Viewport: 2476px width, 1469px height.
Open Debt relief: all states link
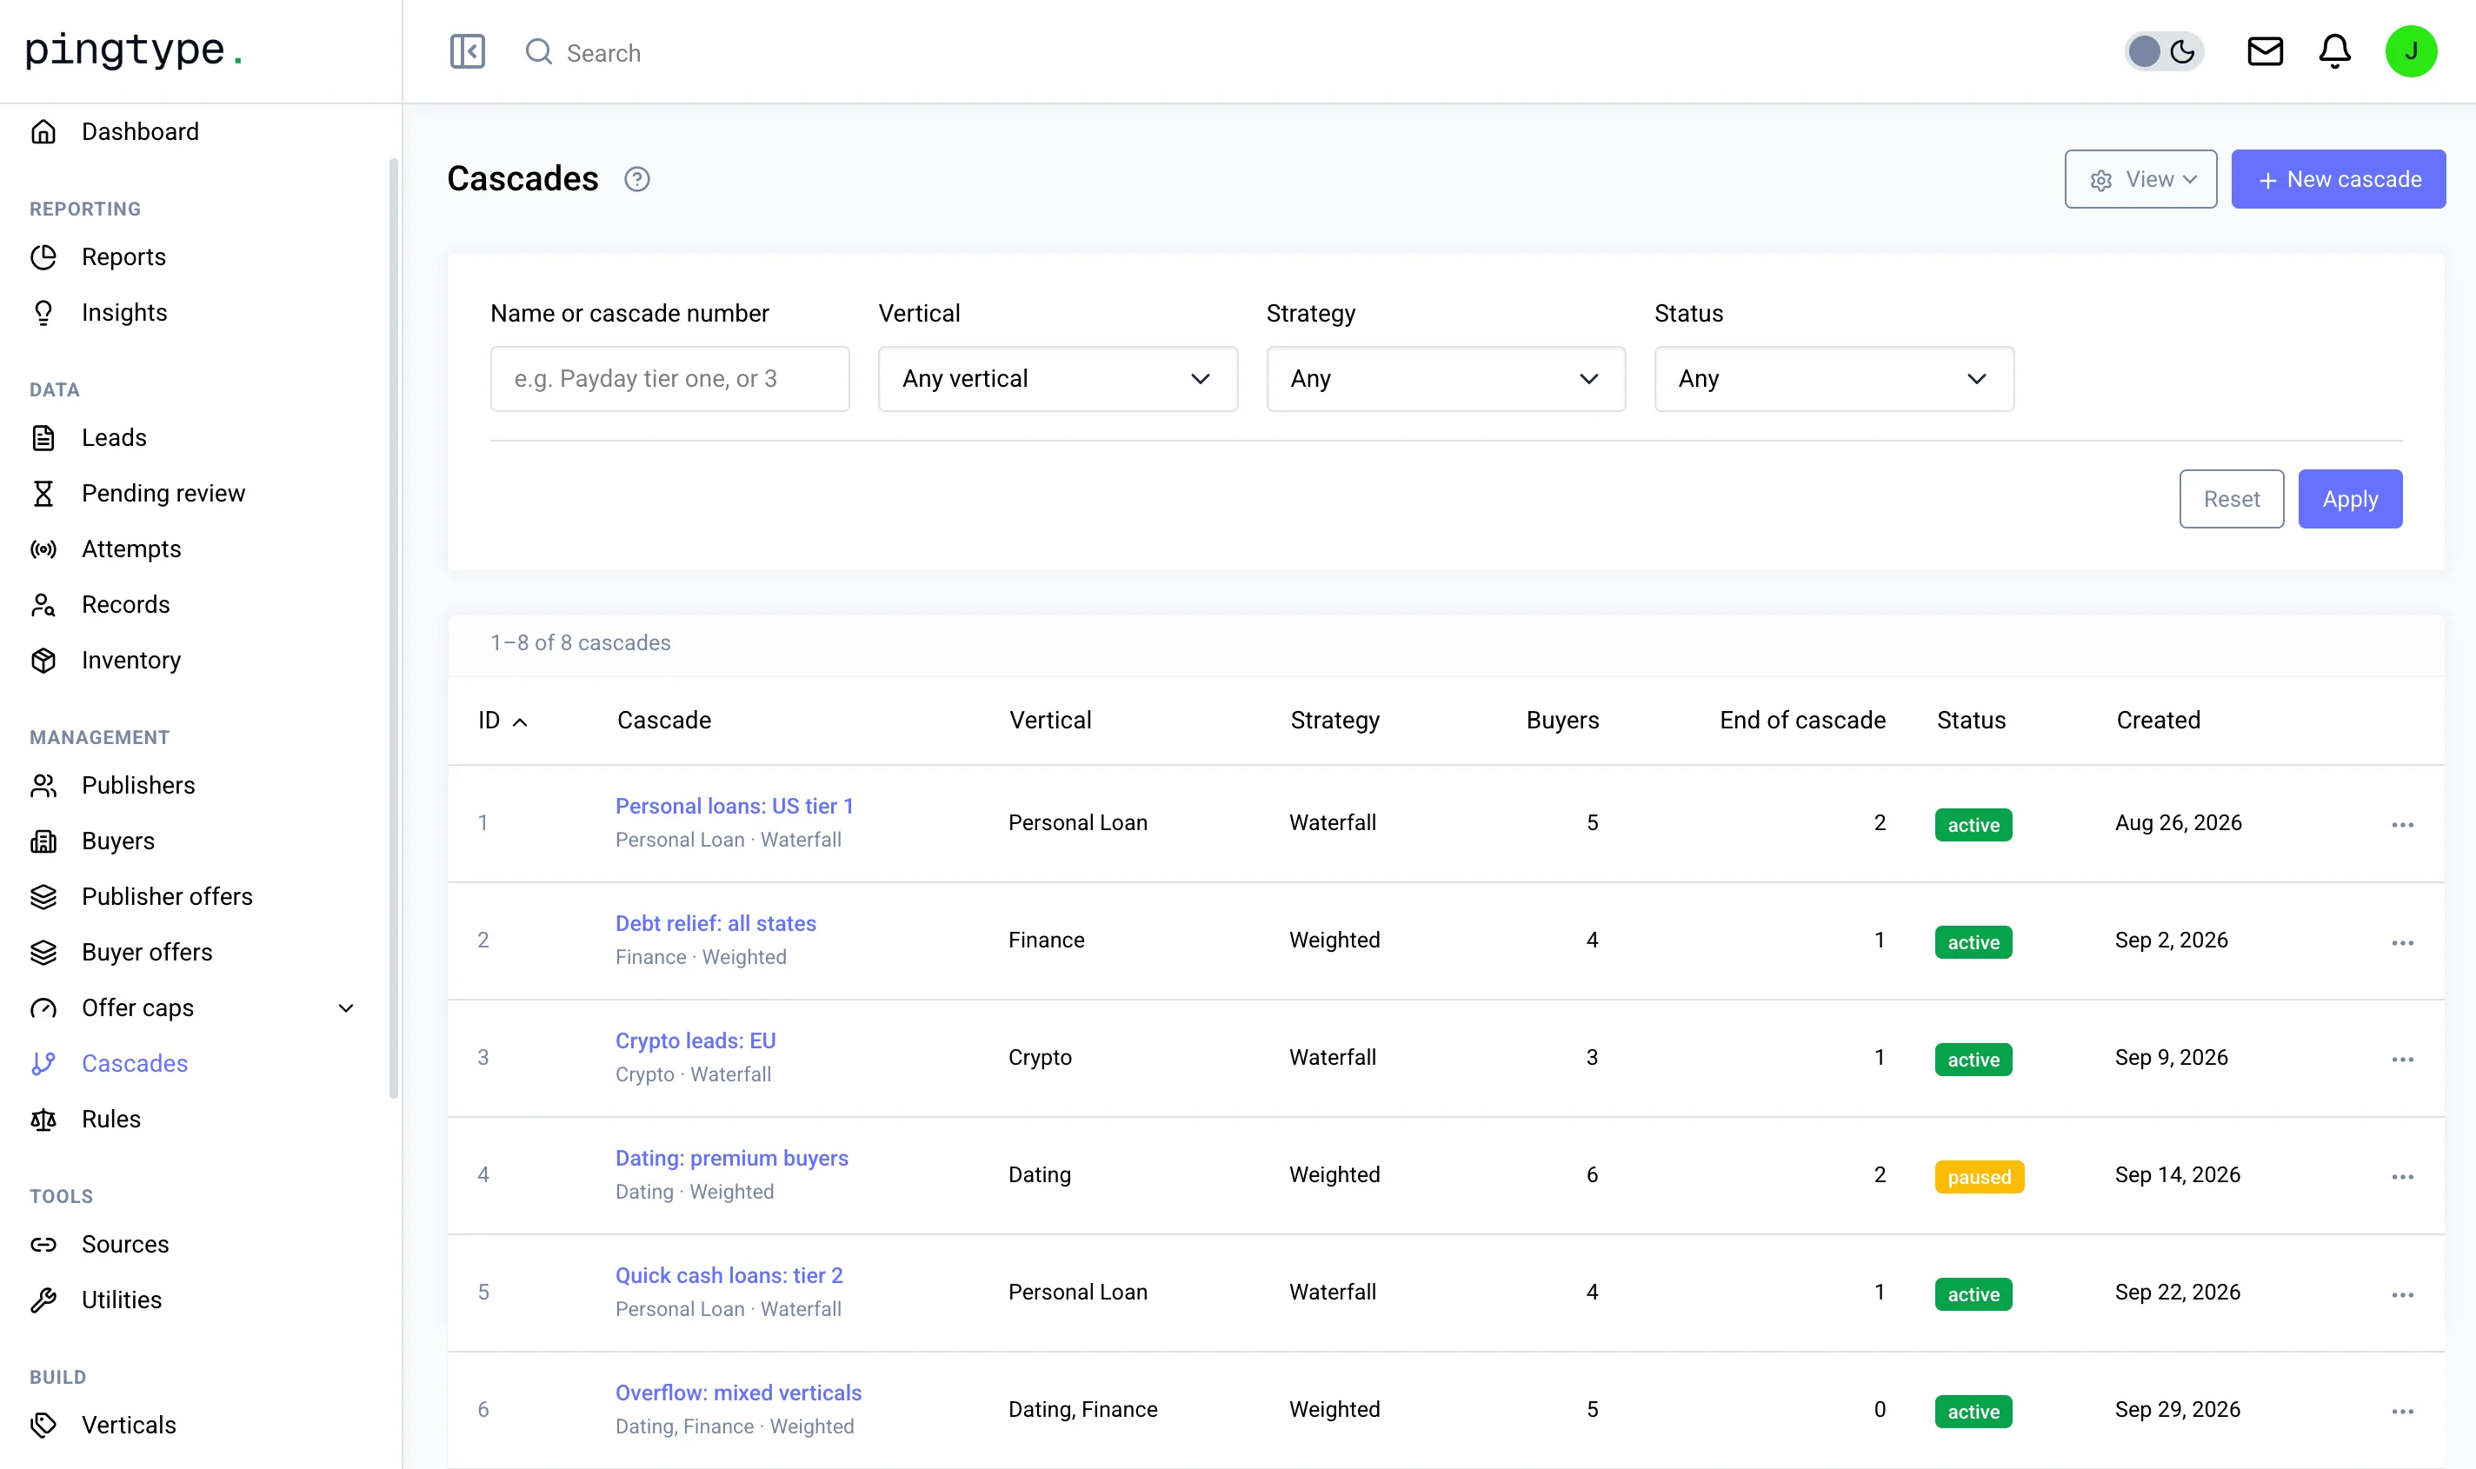coord(715,924)
